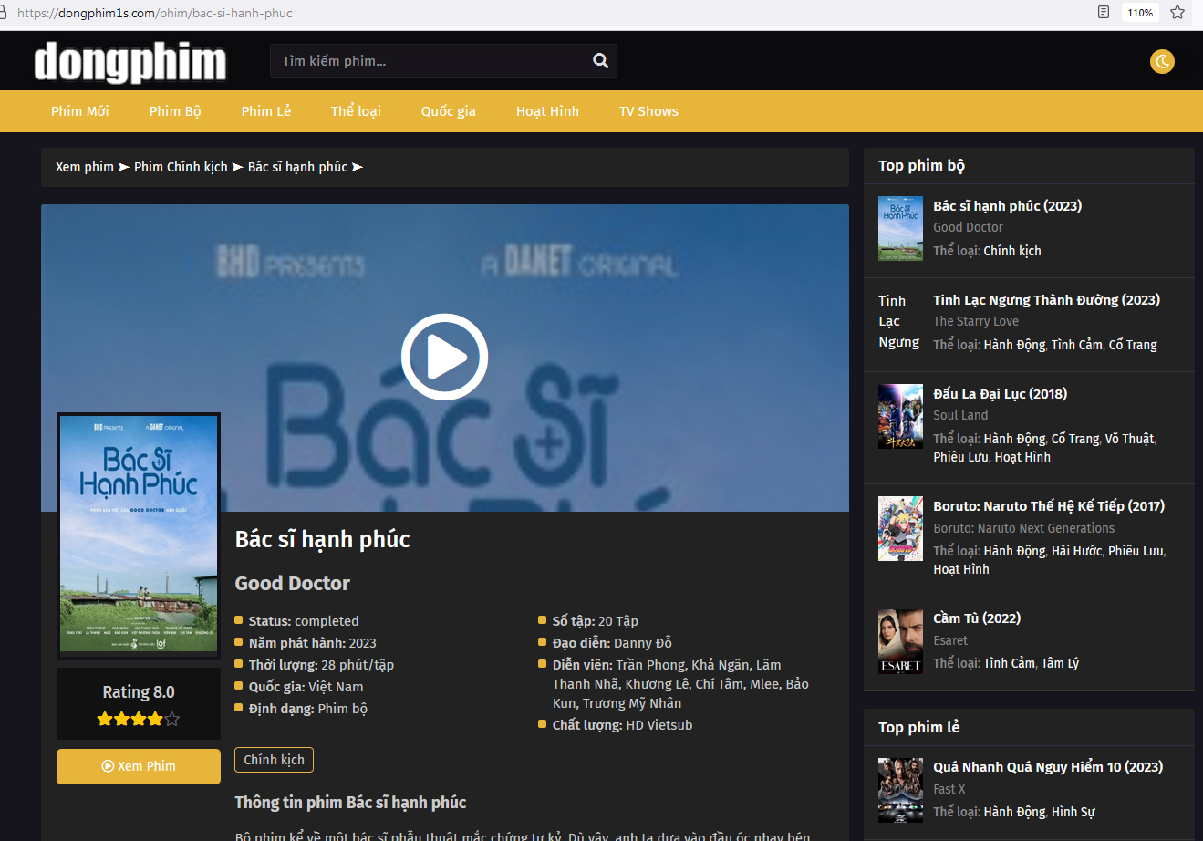Click Hài Hước genre under Boruto

1076,551
